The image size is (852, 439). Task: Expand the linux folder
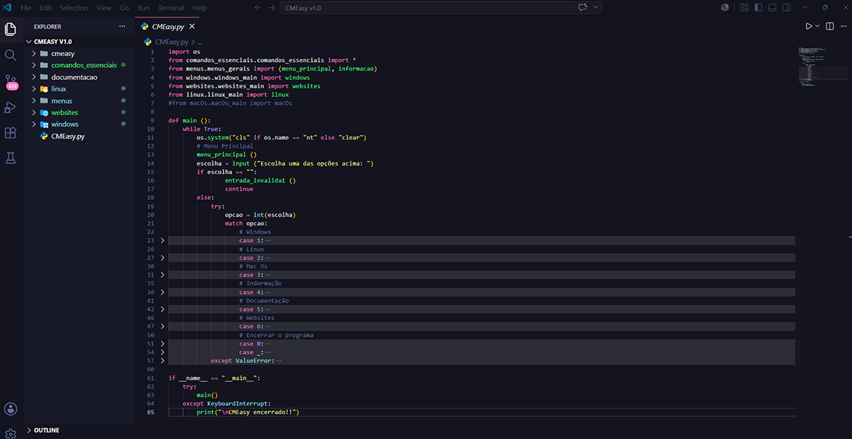(34, 89)
